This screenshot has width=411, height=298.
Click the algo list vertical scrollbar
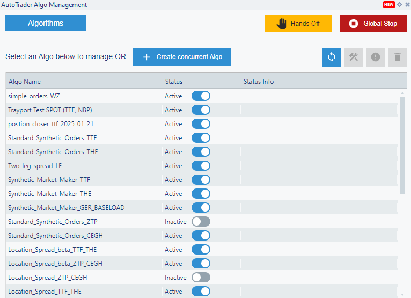[402, 145]
